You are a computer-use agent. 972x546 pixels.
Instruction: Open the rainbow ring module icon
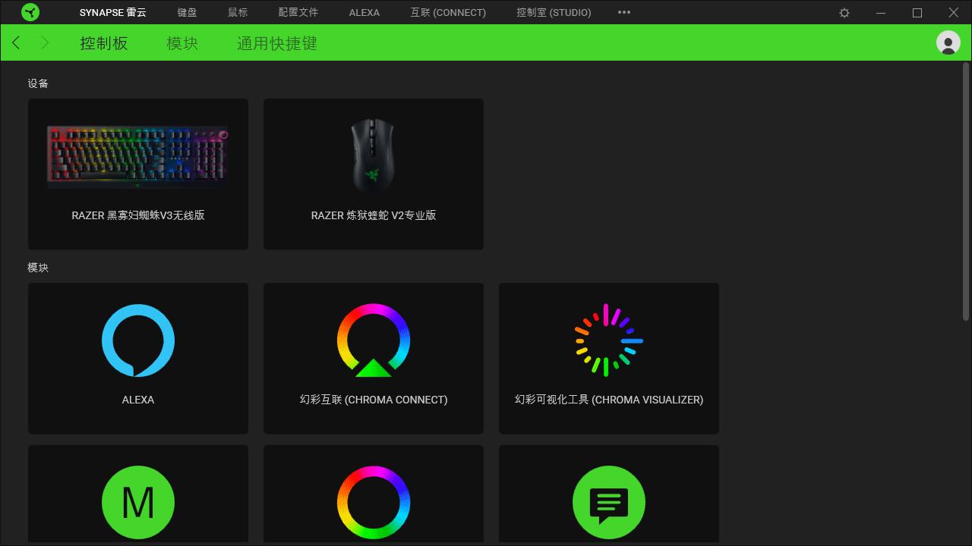(374, 502)
